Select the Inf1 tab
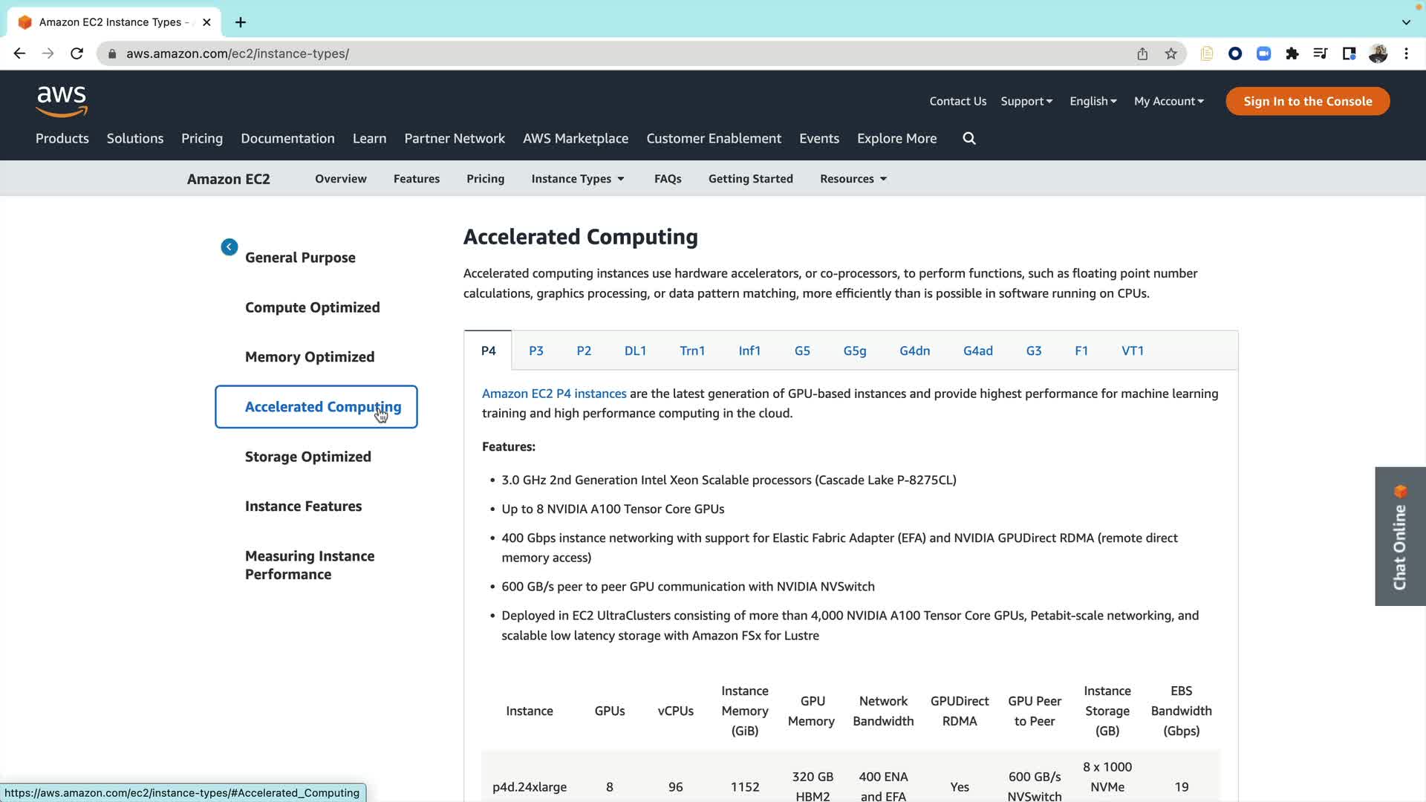The image size is (1426, 802). (x=749, y=351)
